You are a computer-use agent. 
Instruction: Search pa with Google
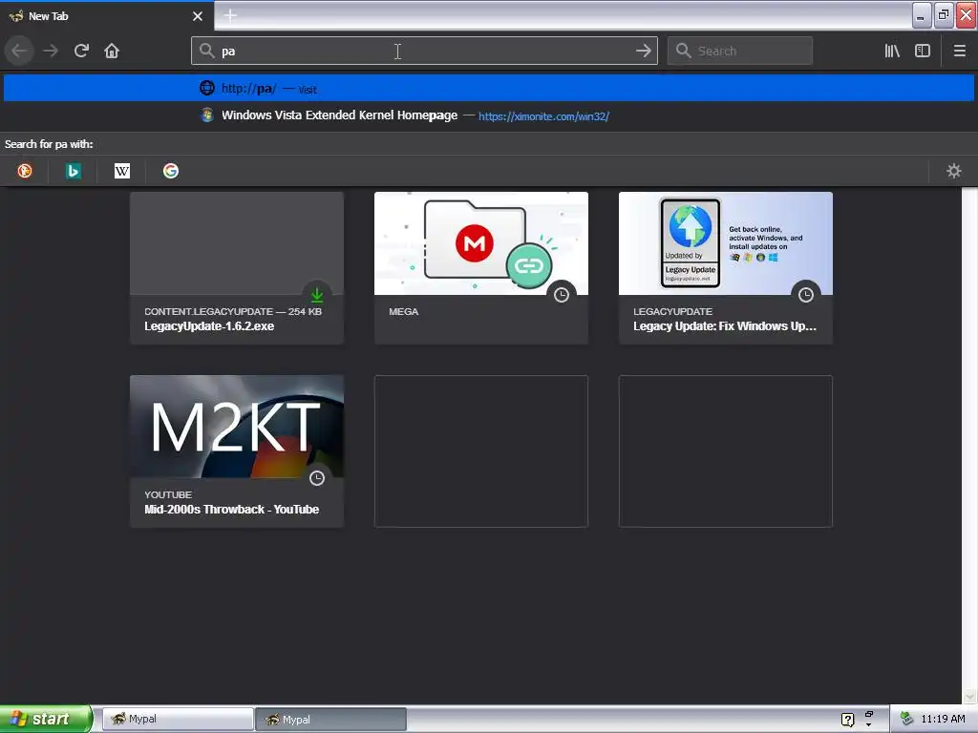tap(170, 171)
